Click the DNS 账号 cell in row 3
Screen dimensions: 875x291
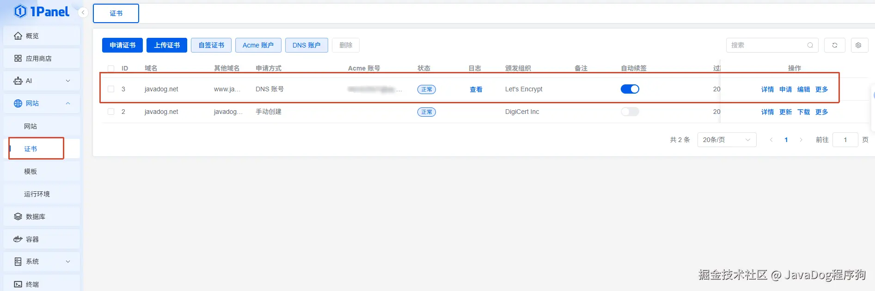[269, 89]
